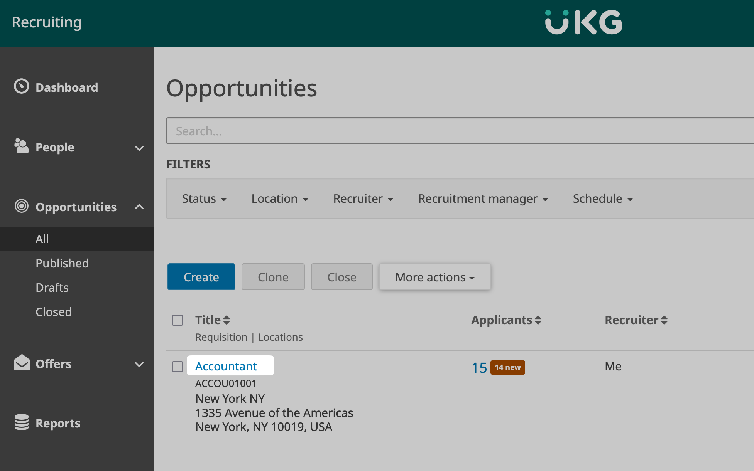Click the Reports database icon

coord(22,422)
